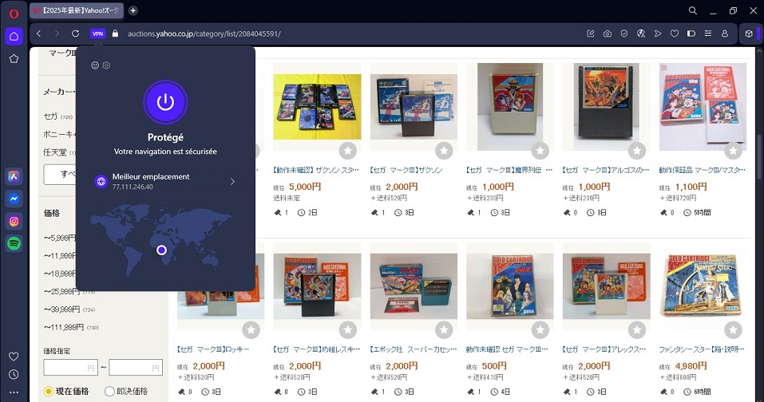Add 5,000円 ザクソン listing to watchlist star

click(x=348, y=151)
